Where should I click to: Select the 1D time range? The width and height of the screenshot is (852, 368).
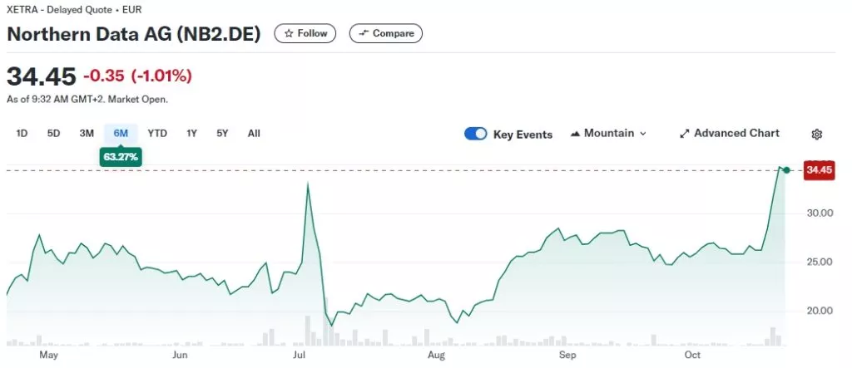tap(22, 134)
